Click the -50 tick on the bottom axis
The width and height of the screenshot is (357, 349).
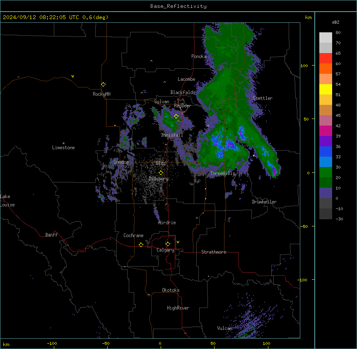coord(106,343)
